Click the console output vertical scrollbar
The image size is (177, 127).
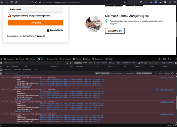tap(176, 103)
